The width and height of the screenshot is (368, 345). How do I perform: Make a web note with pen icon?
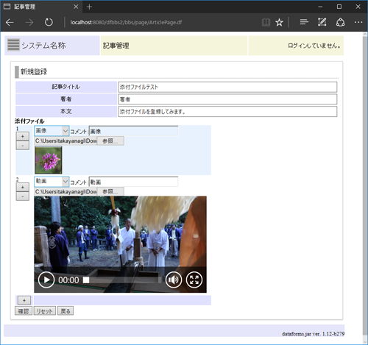coord(322,22)
